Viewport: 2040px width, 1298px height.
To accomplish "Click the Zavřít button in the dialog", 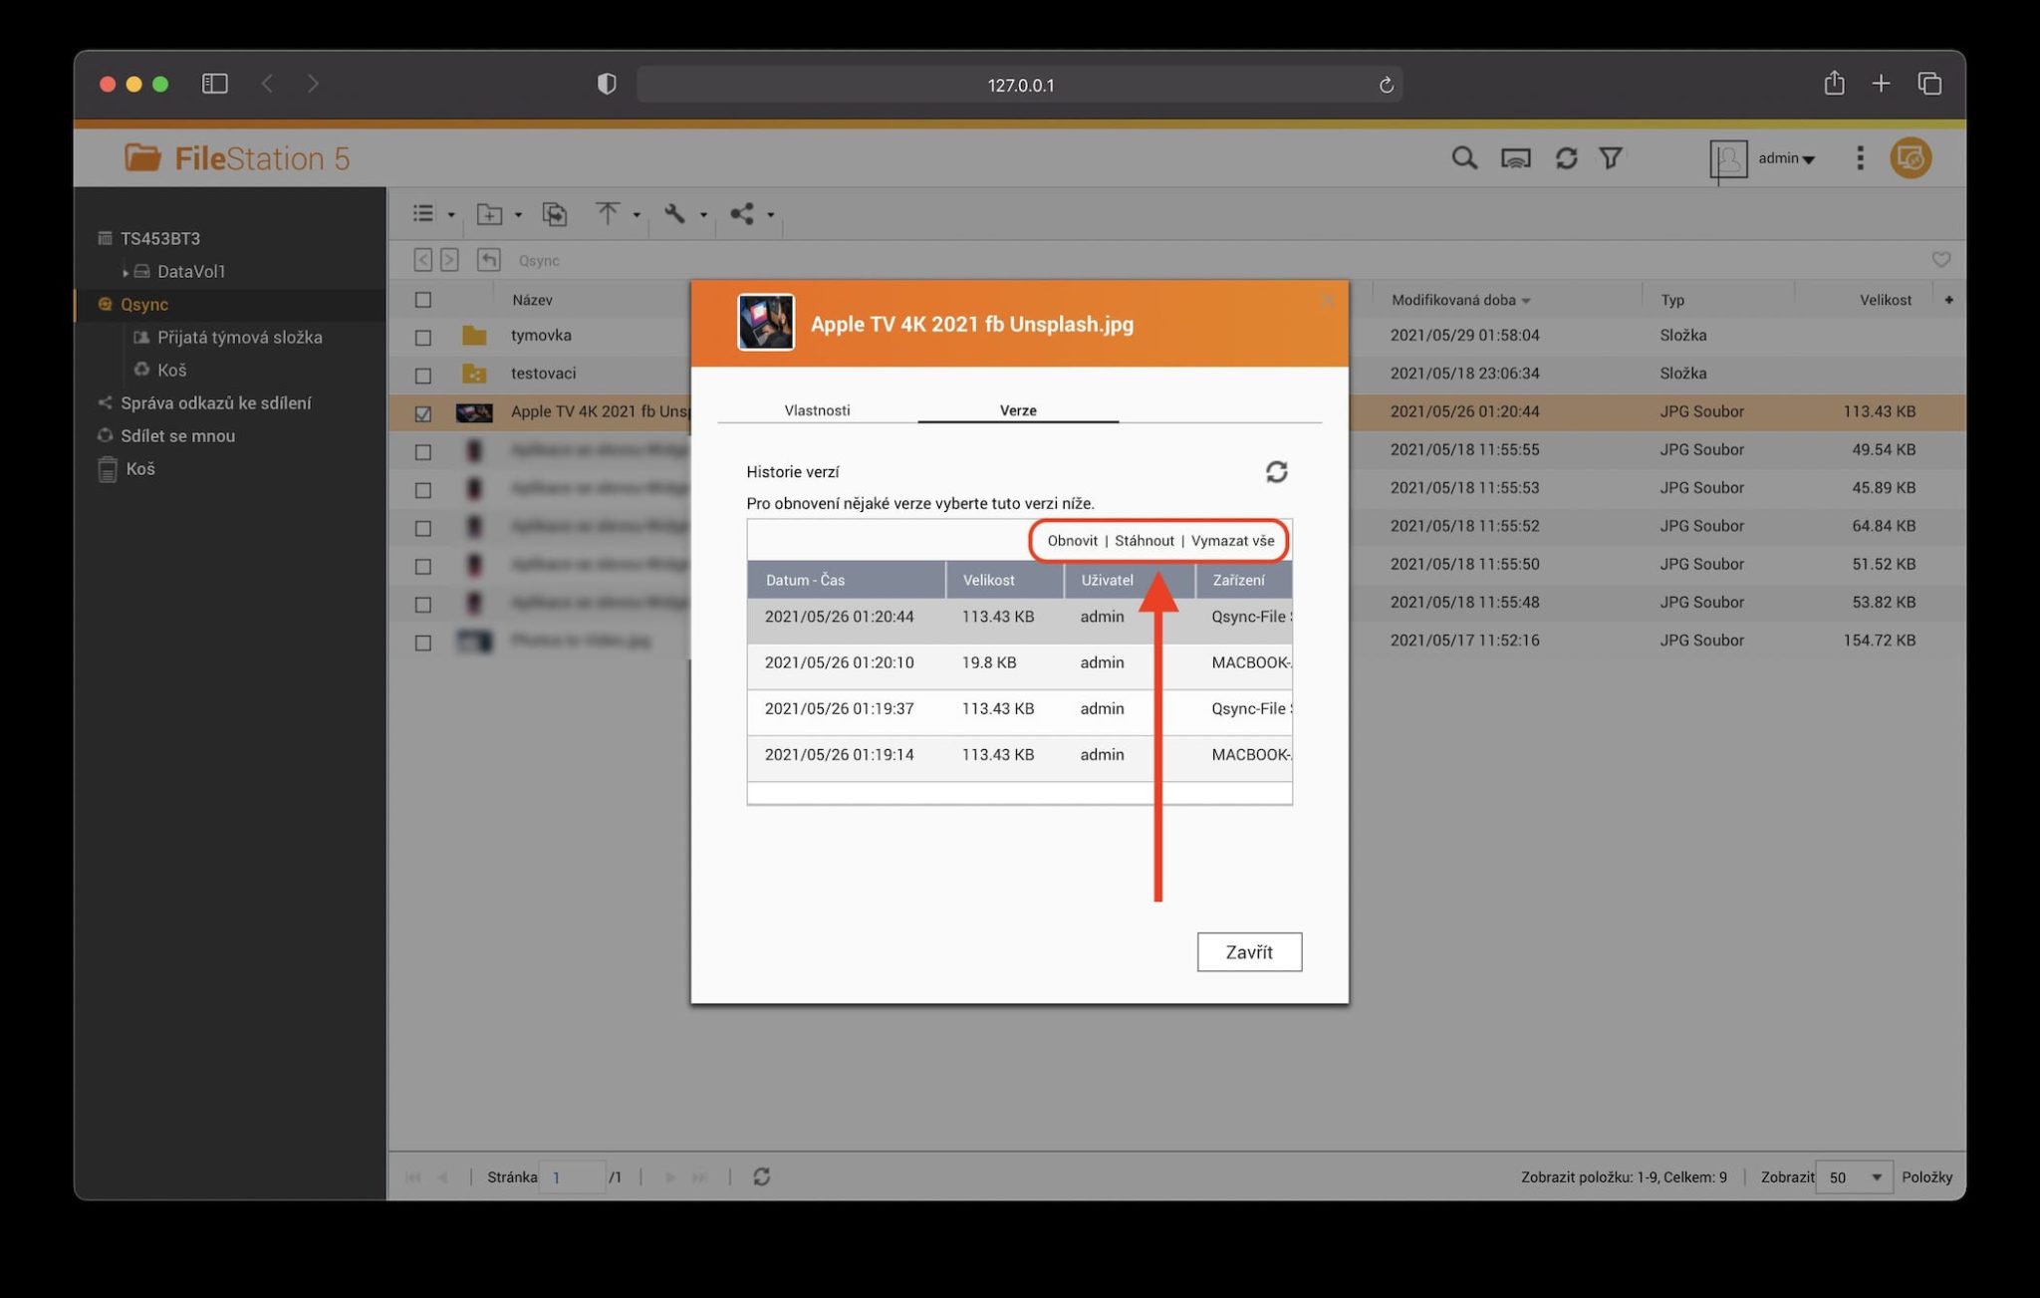I will pyautogui.click(x=1249, y=951).
